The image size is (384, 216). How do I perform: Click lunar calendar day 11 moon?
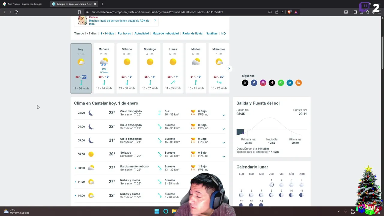(301, 195)
